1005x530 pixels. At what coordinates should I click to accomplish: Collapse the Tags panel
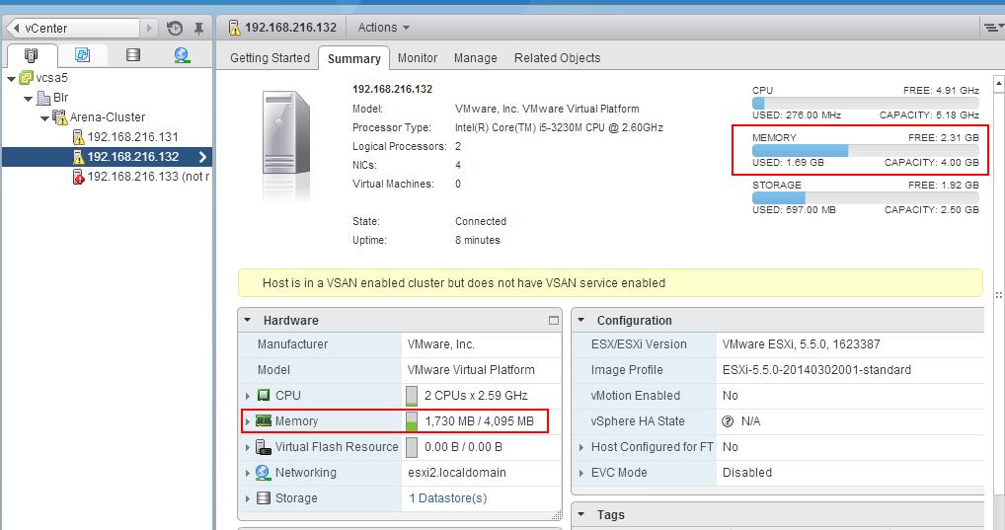580,514
